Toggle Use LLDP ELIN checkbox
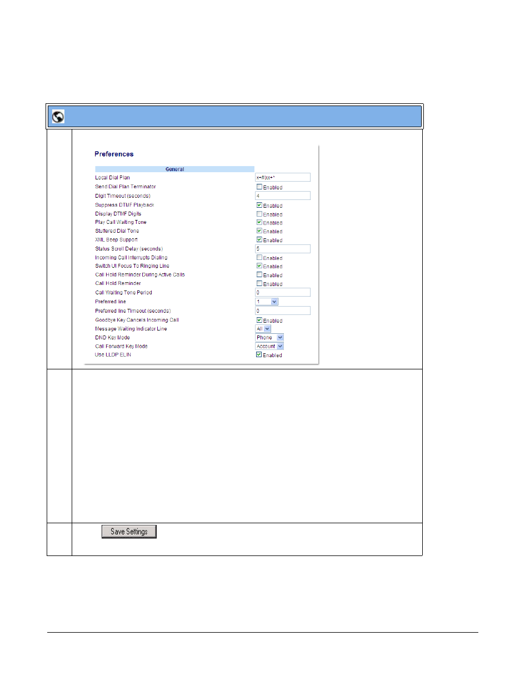The image size is (530, 686). (x=259, y=354)
